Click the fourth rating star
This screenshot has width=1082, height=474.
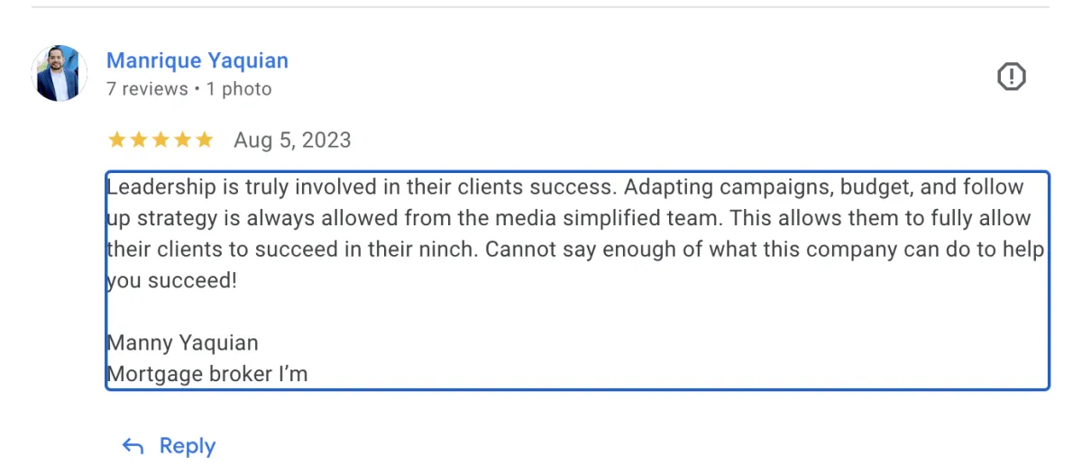point(182,140)
